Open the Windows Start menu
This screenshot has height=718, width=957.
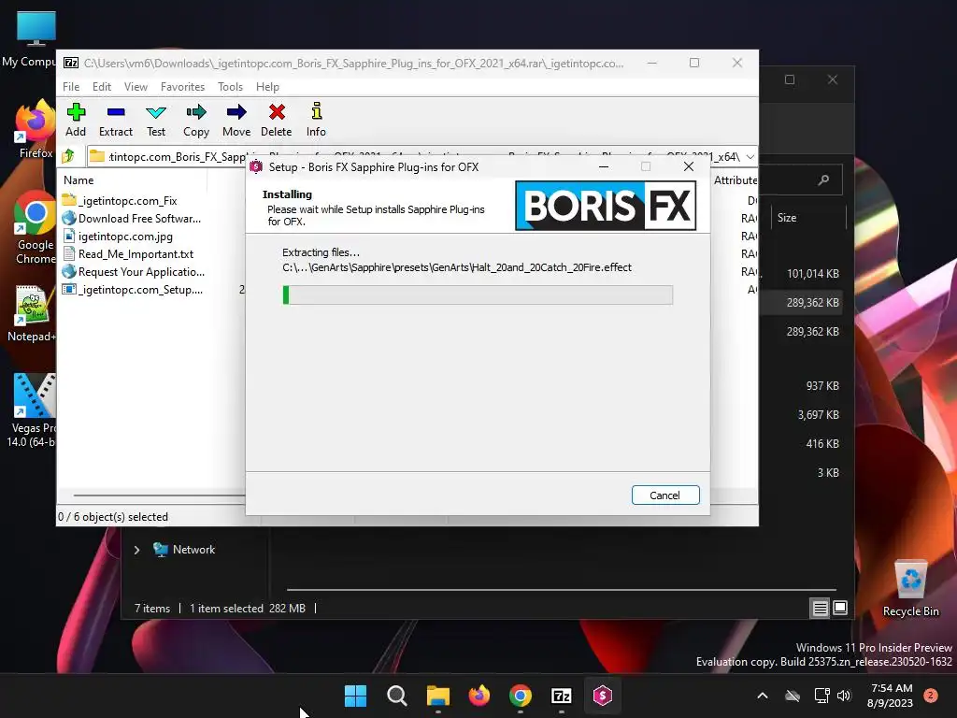[355, 696]
